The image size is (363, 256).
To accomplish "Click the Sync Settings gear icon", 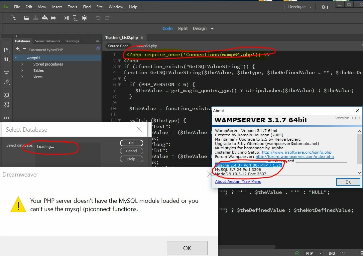I will coord(324,7).
